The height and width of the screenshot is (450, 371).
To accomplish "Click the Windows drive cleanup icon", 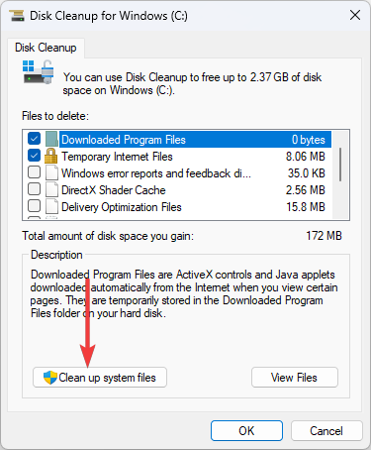I will (x=39, y=71).
